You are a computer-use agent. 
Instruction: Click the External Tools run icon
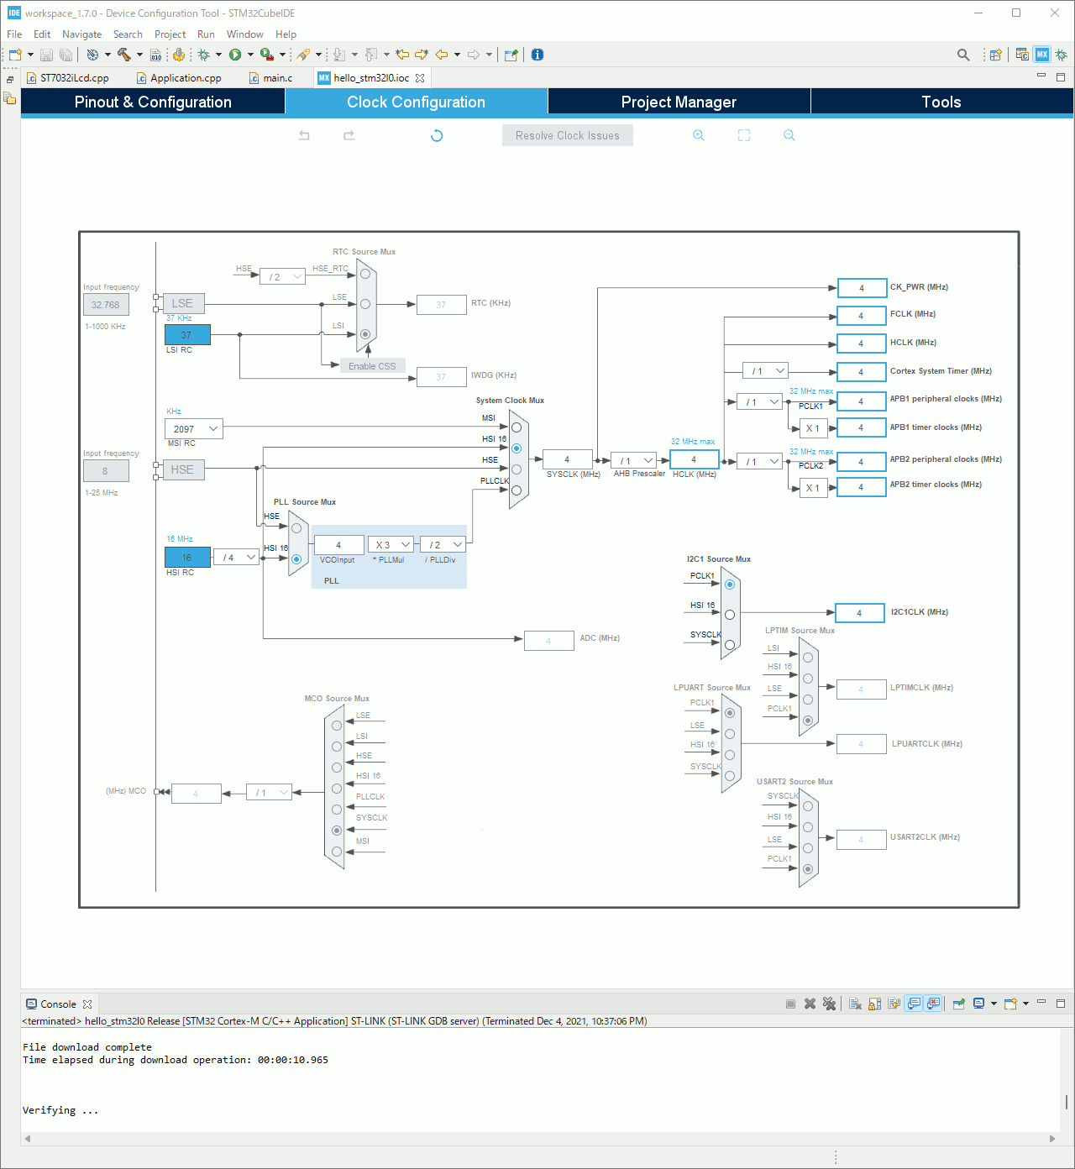[x=266, y=55]
